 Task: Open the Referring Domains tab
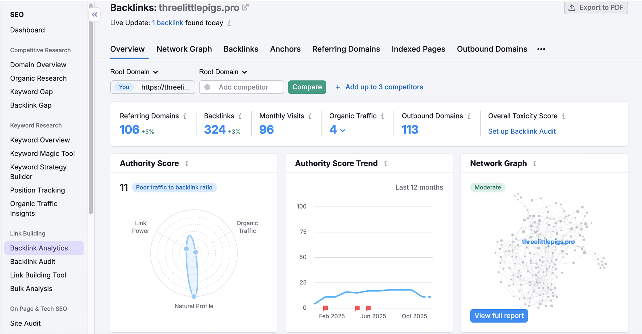pos(346,49)
